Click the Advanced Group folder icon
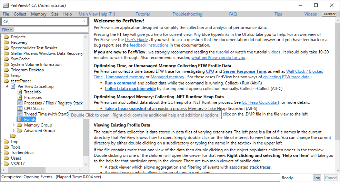 [20, 131]
